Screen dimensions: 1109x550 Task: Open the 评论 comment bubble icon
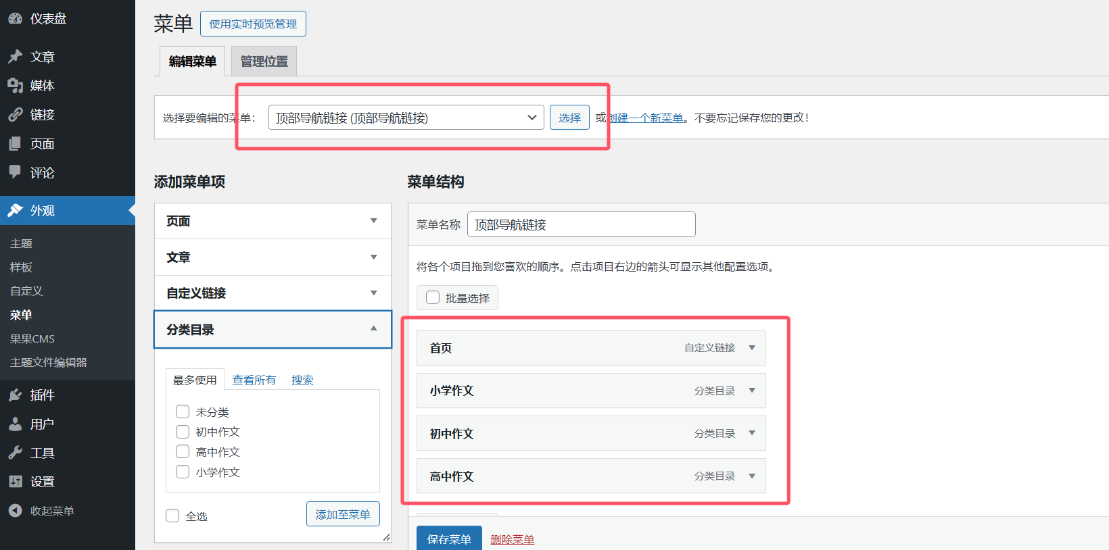15,172
